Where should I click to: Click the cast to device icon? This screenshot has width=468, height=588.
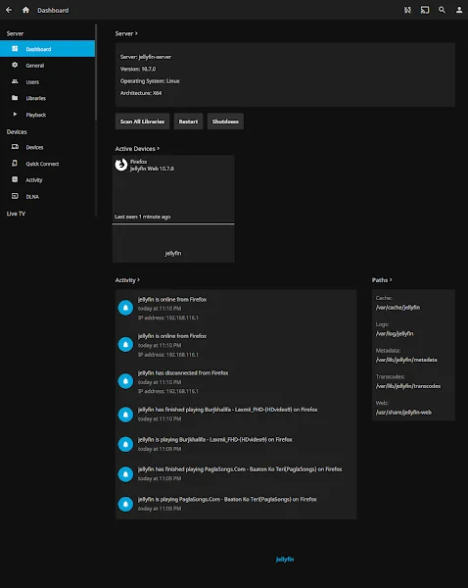point(425,10)
